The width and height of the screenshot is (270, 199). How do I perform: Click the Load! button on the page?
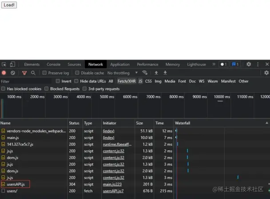click(9, 5)
